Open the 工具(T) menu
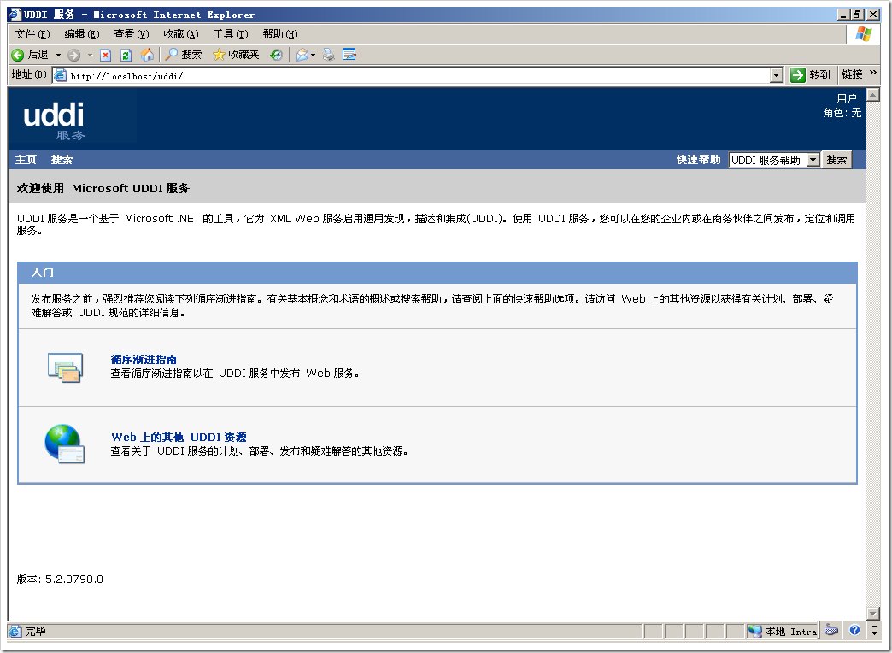The height and width of the screenshot is (653, 892). pyautogui.click(x=231, y=34)
